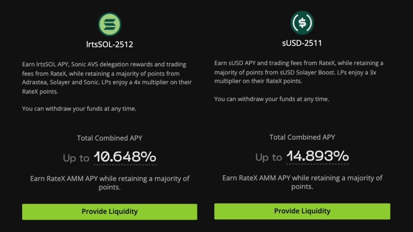The width and height of the screenshot is (413, 232).
Task: Click lrtsSOL 'withdraw your funds' notice
Action: 79,109
